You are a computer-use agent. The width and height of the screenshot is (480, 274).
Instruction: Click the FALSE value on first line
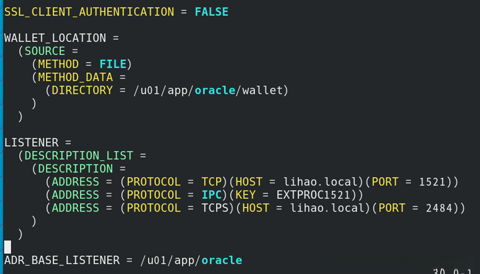coord(211,12)
